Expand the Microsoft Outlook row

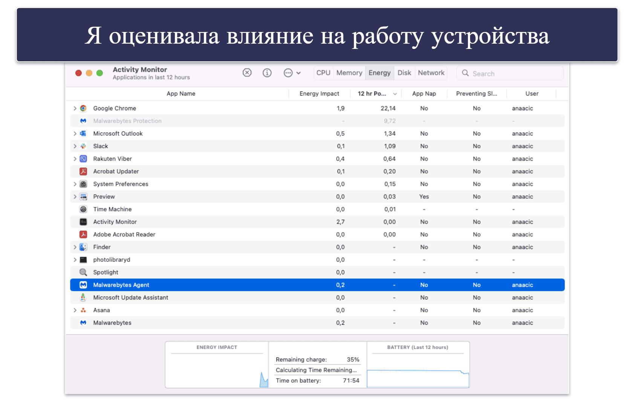(75, 134)
